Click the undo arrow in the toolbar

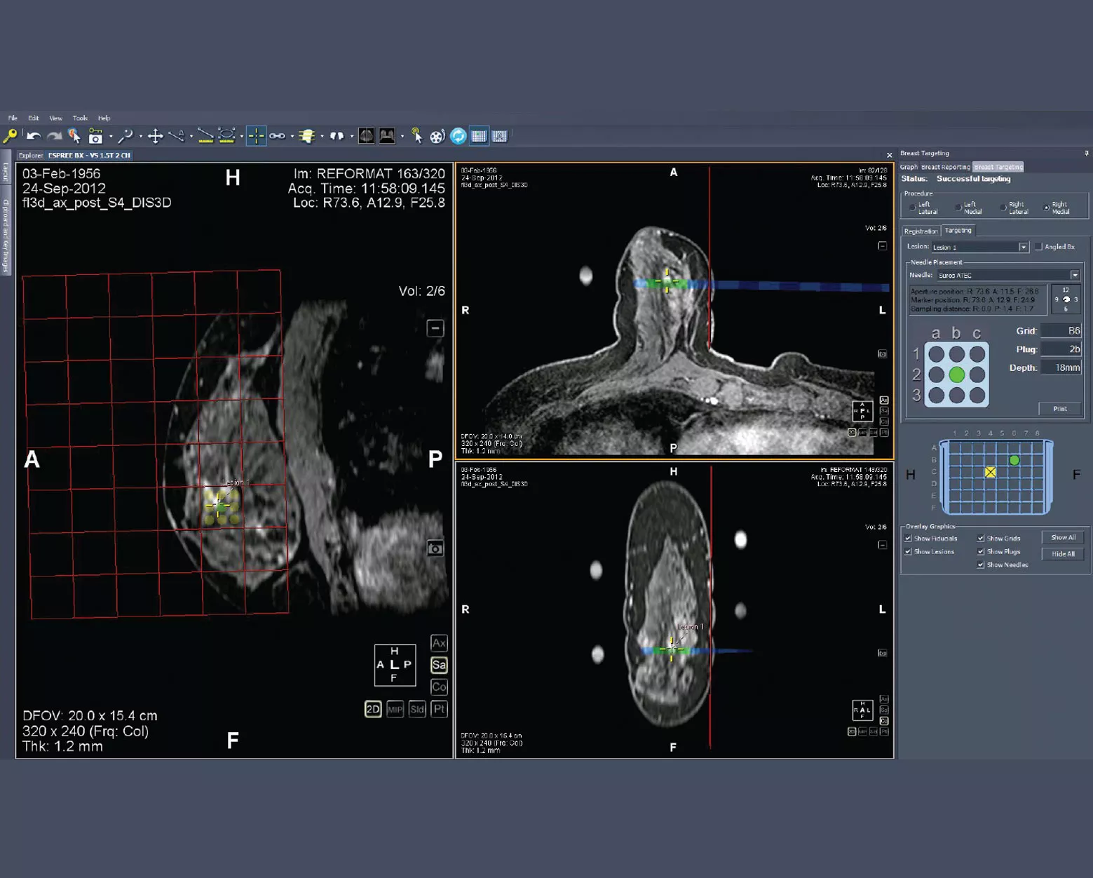[35, 136]
